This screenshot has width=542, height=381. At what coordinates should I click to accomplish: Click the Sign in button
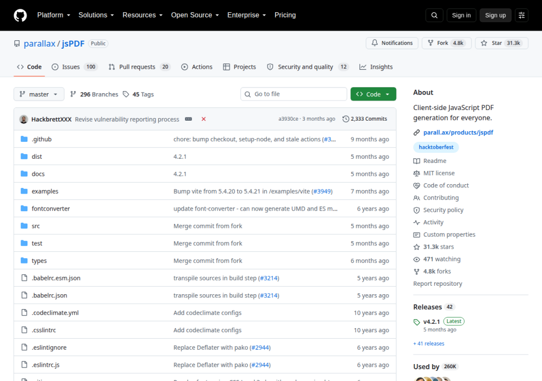click(461, 15)
